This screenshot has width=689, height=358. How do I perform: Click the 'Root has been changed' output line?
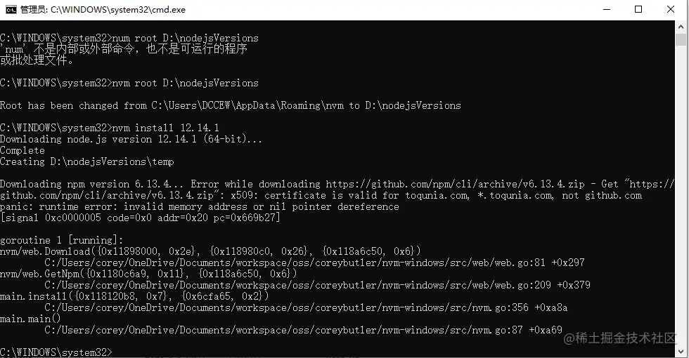pos(231,105)
